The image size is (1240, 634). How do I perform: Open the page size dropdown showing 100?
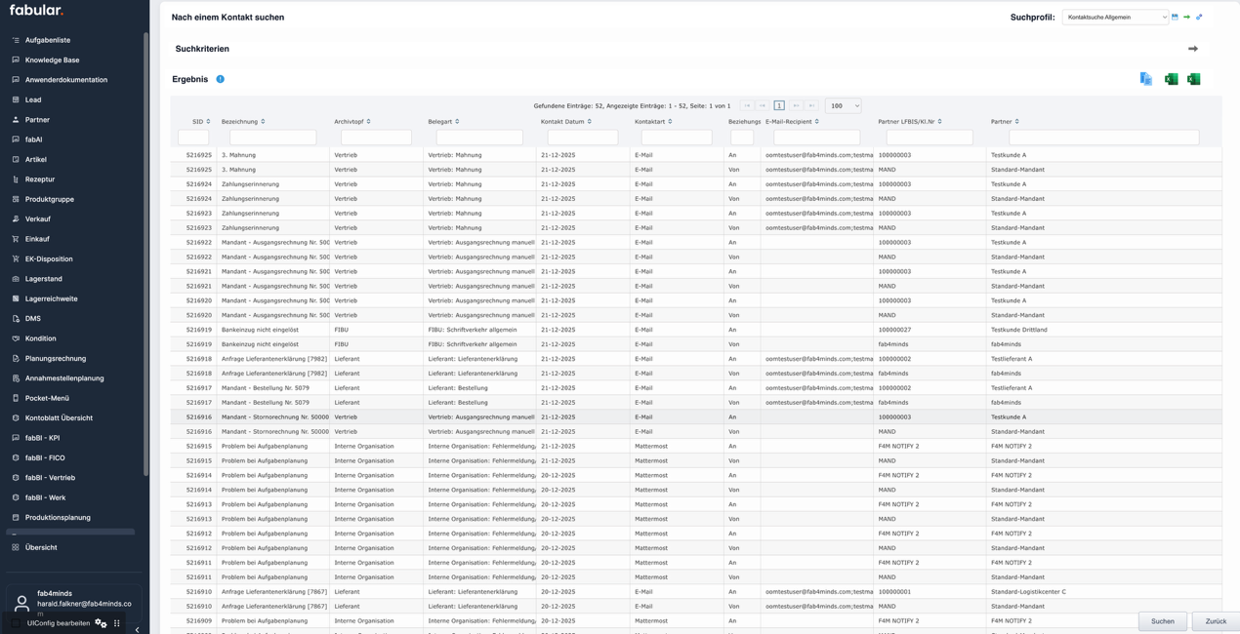pos(844,105)
